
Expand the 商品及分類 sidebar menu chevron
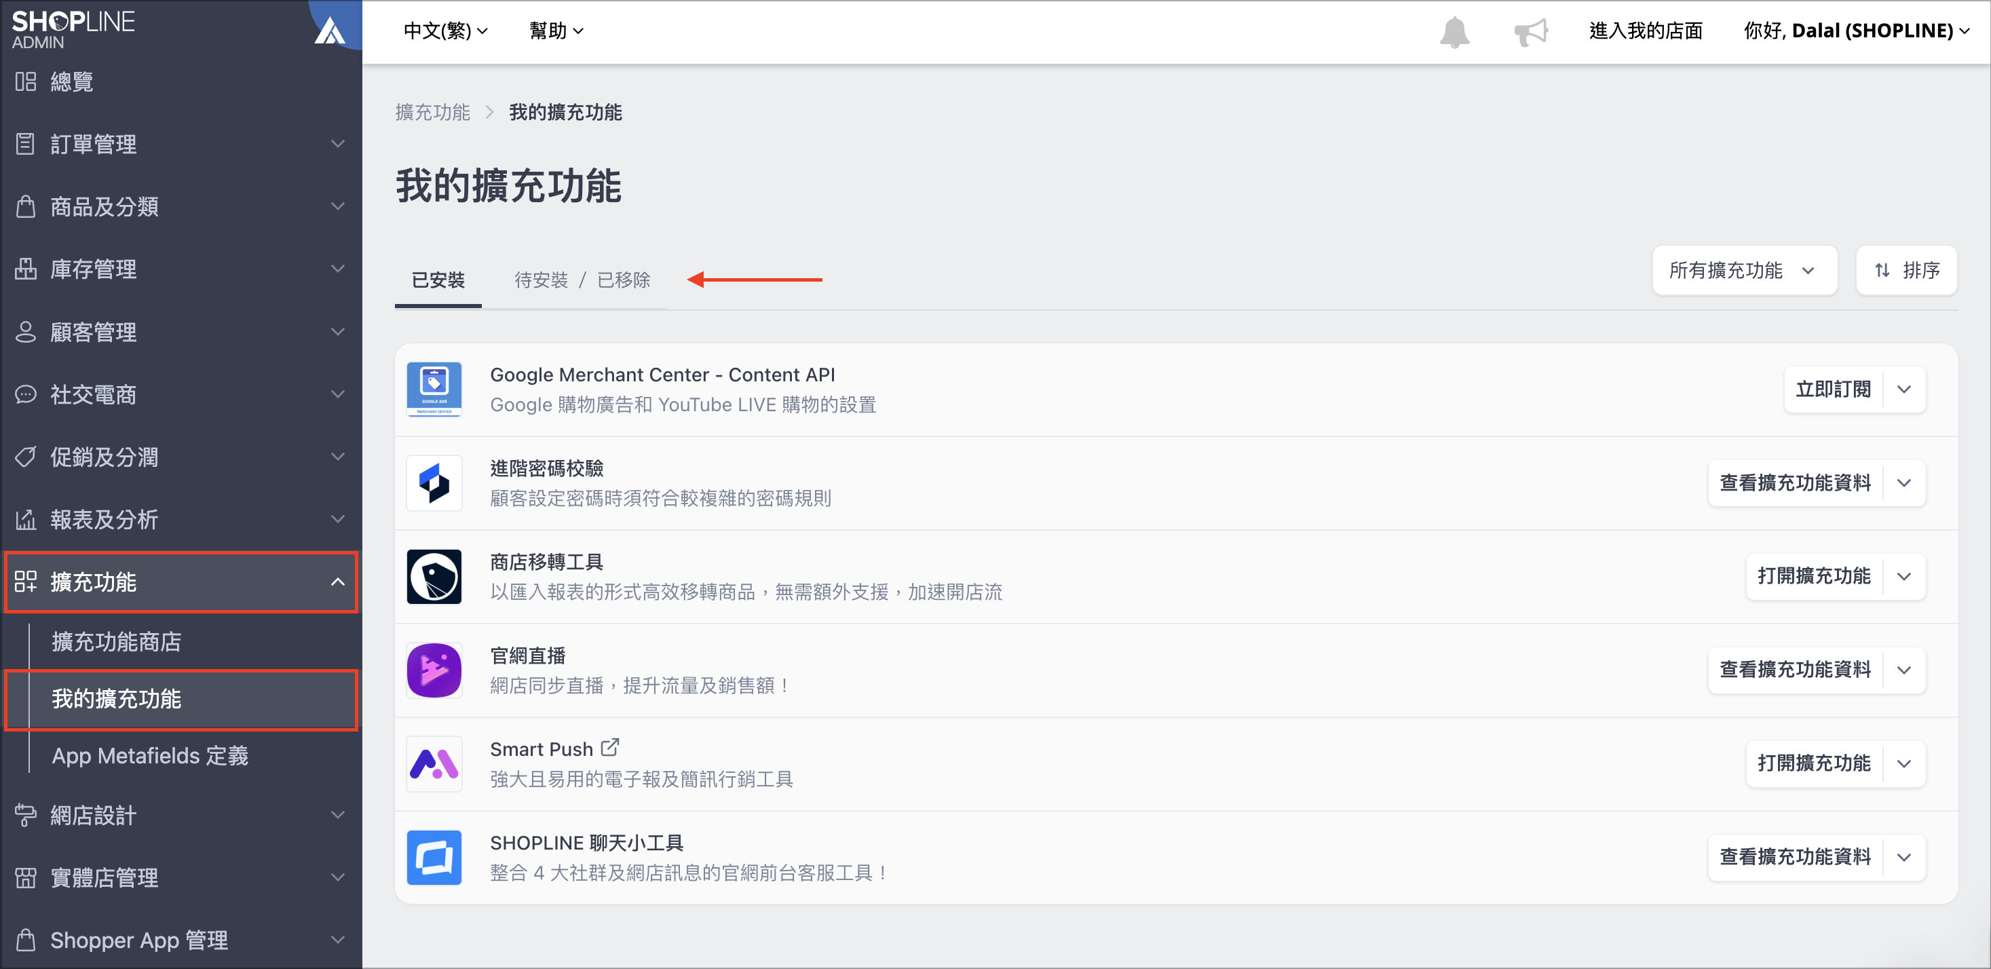[338, 206]
